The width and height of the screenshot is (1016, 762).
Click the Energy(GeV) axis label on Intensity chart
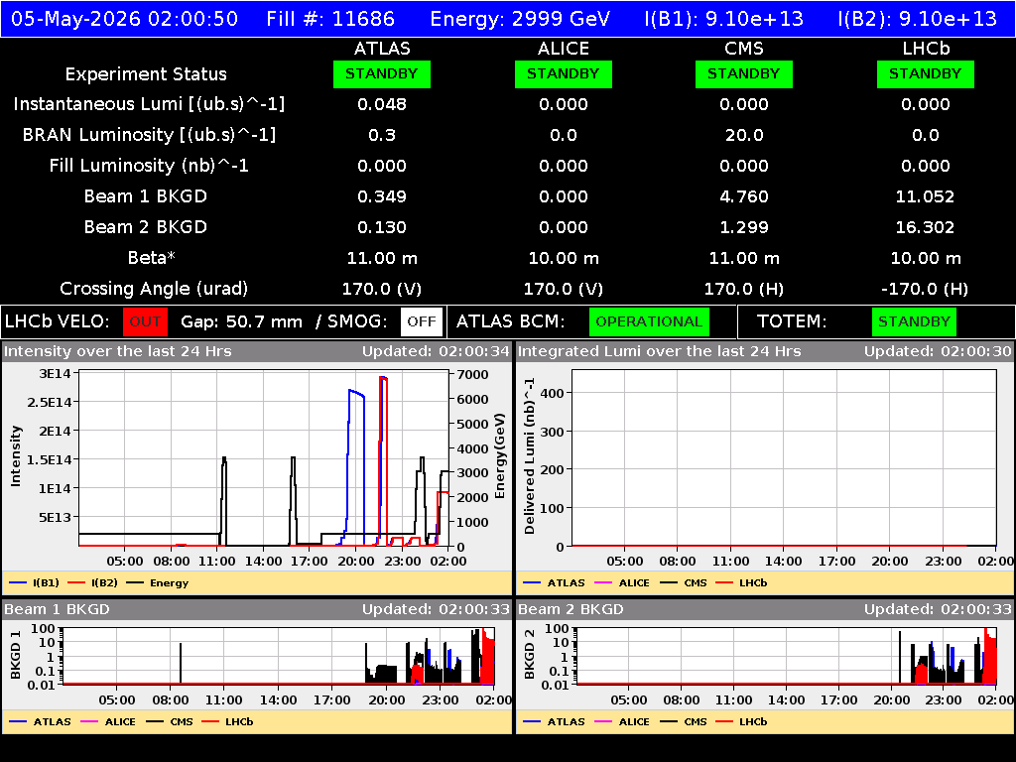pos(500,456)
